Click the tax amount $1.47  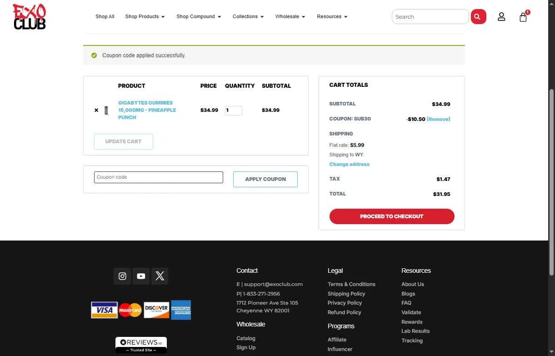443,179
